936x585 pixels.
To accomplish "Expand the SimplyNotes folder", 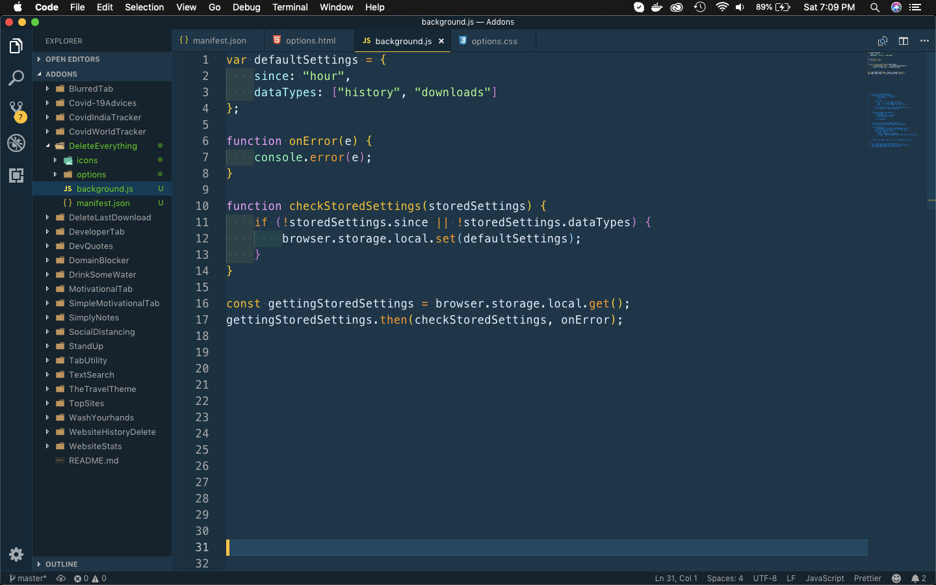I will point(102,318).
